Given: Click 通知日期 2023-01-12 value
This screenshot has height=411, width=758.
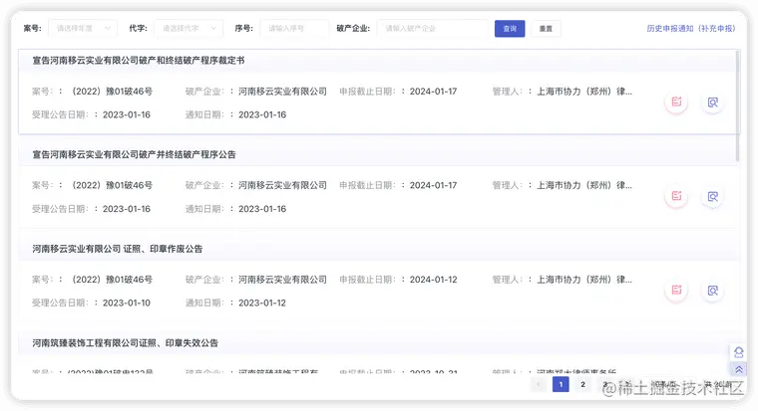Looking at the screenshot, I should pyautogui.click(x=262, y=303).
